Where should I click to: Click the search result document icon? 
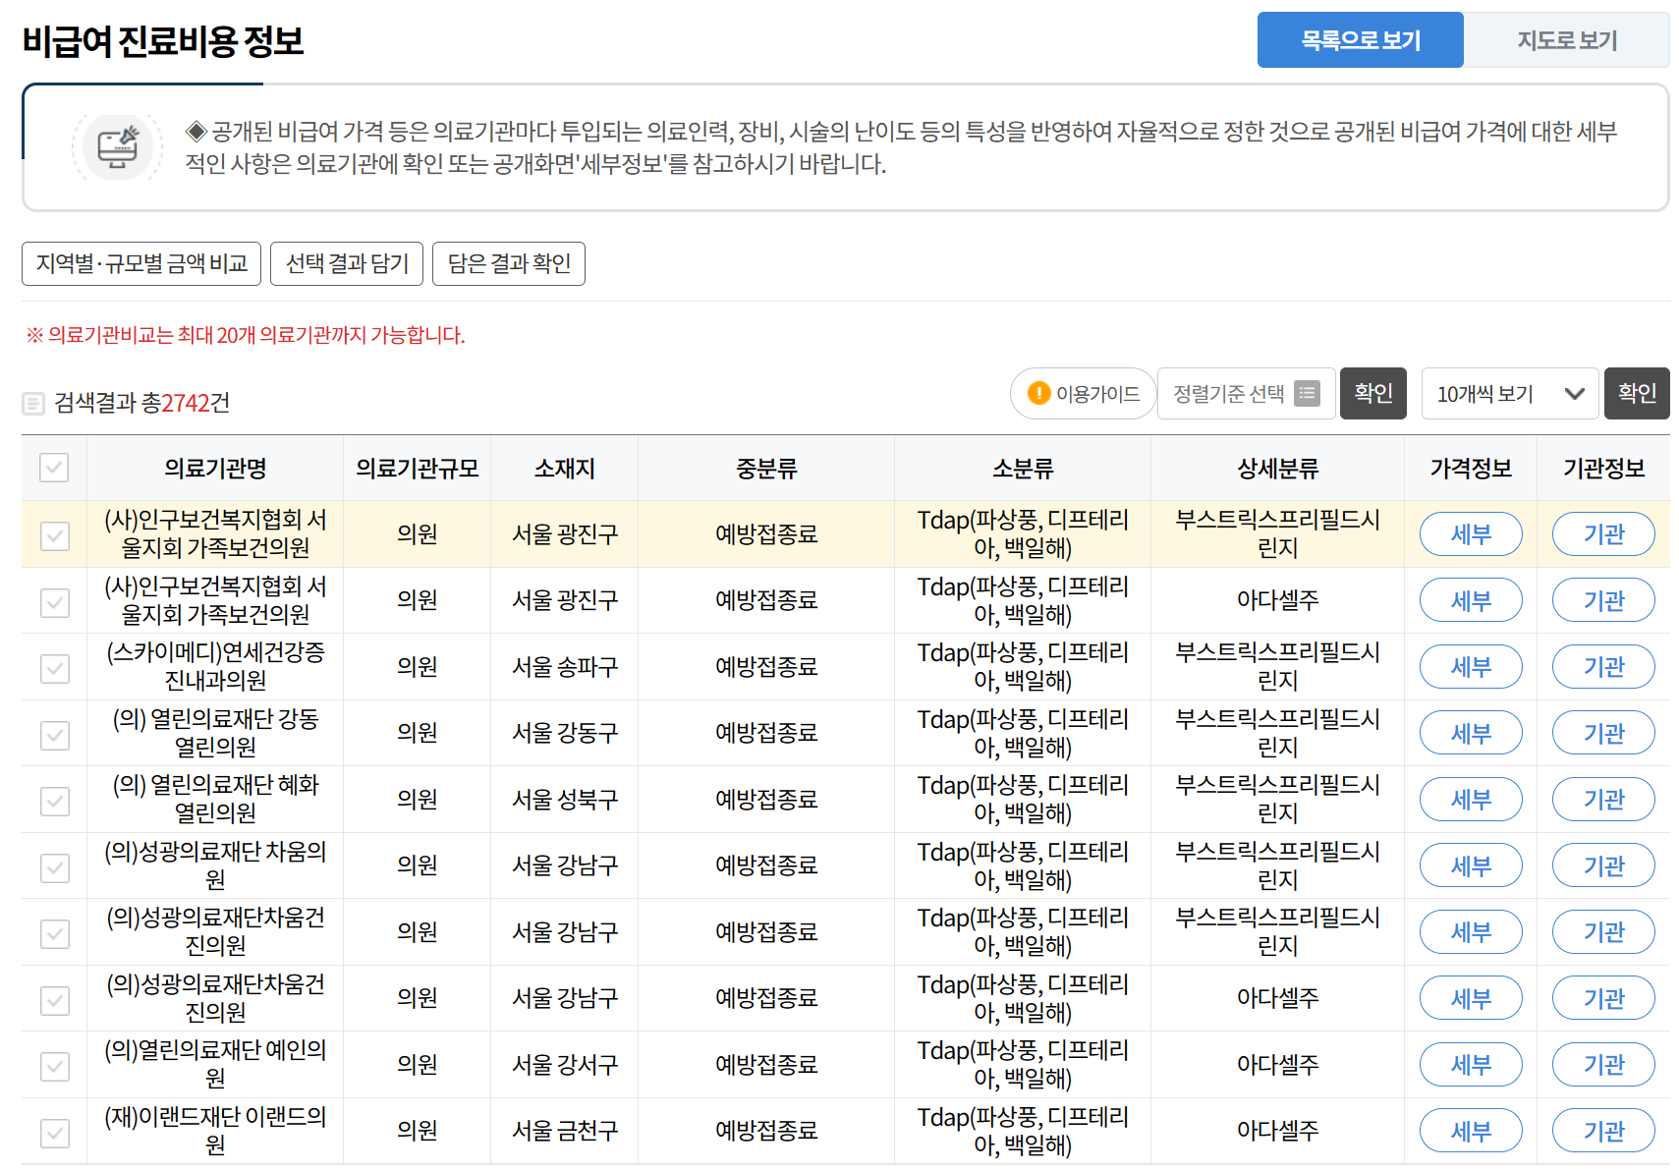pos(33,403)
